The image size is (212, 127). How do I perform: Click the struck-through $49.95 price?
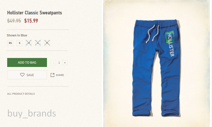pyautogui.click(x=14, y=21)
